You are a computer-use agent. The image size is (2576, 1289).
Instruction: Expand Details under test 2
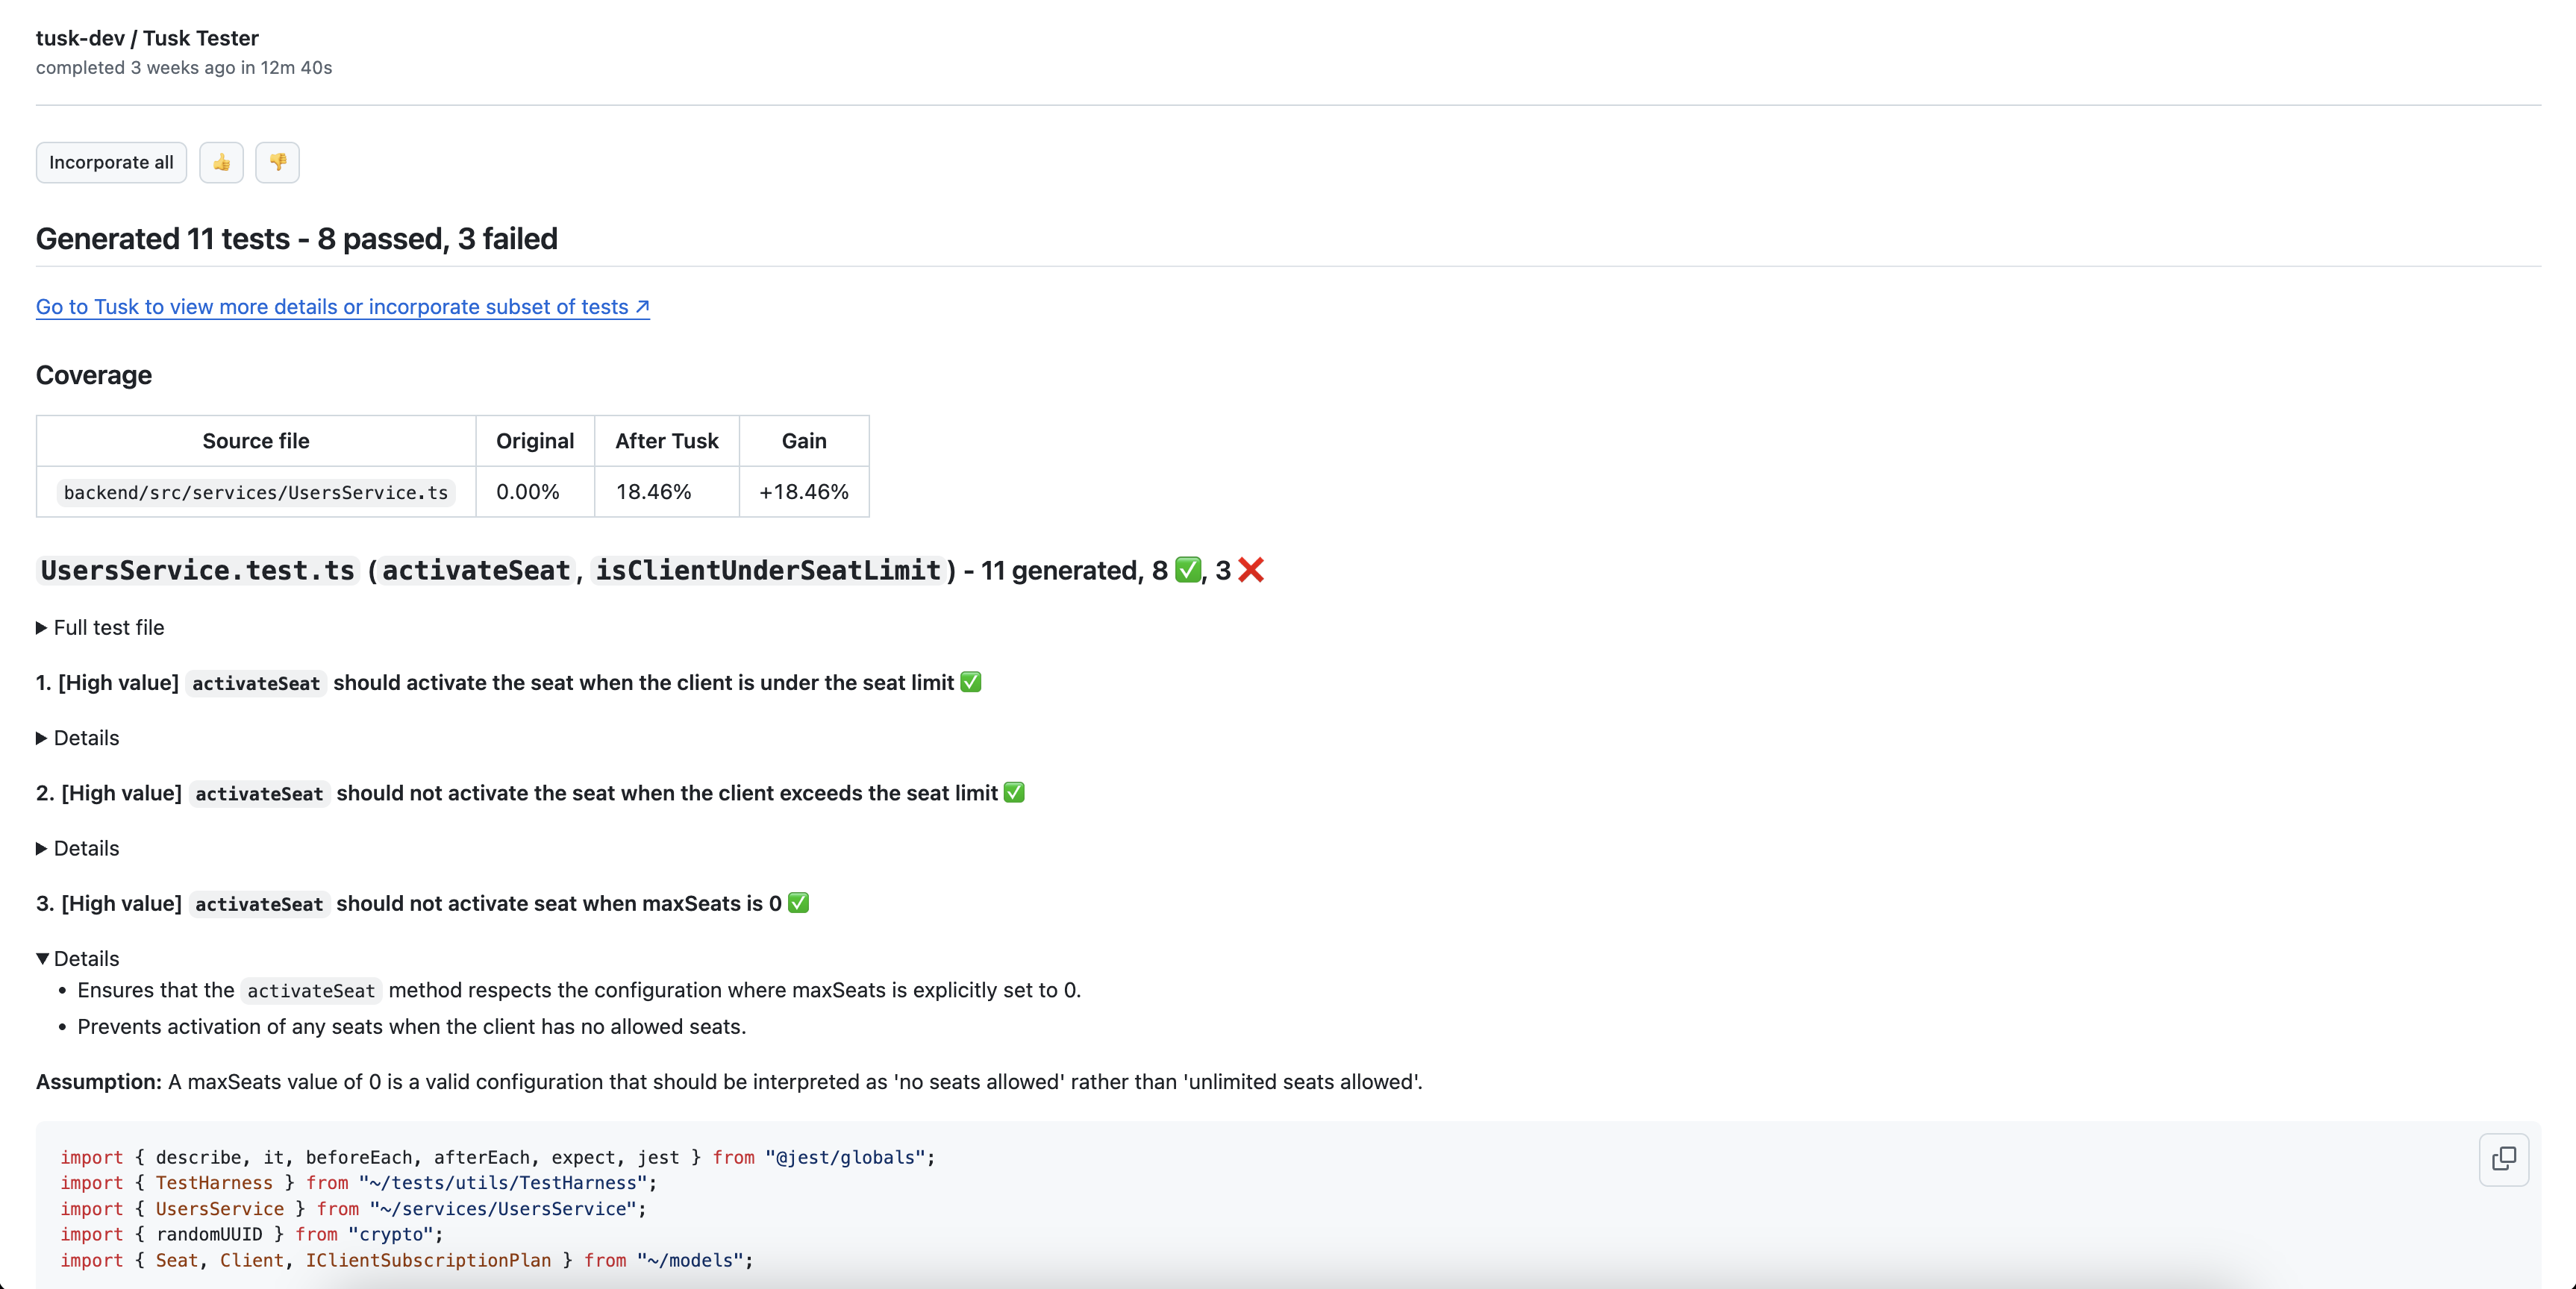click(x=78, y=848)
